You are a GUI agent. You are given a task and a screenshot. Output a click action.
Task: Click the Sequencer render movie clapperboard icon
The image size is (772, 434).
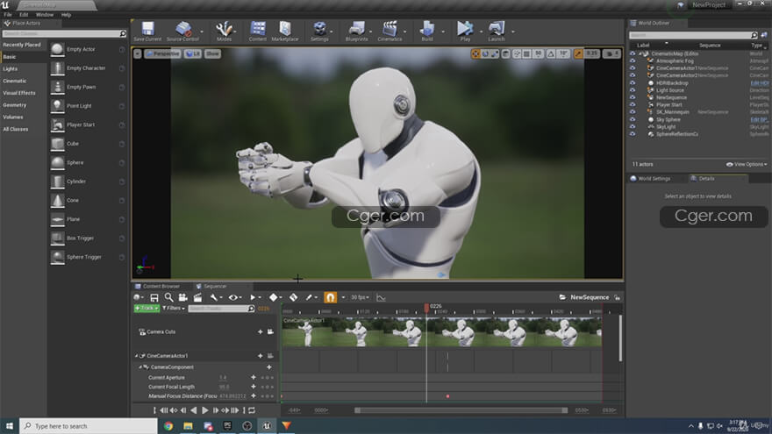[197, 297]
